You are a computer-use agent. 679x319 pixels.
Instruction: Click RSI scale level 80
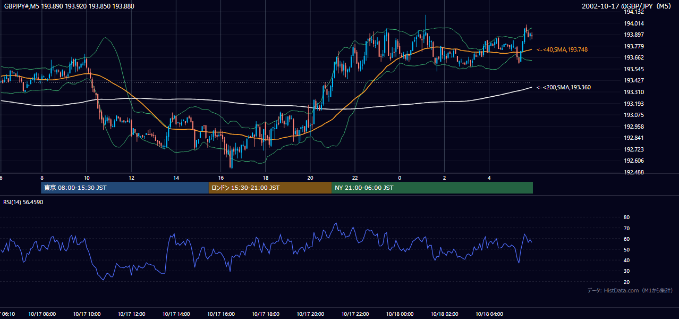pos(626,217)
